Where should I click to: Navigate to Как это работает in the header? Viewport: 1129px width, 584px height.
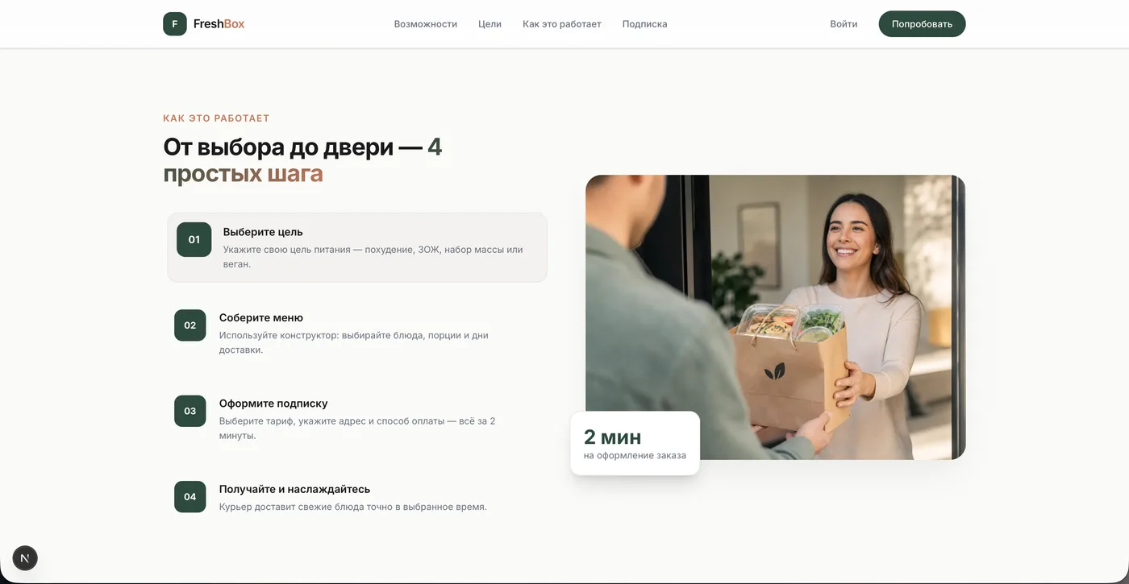[562, 24]
